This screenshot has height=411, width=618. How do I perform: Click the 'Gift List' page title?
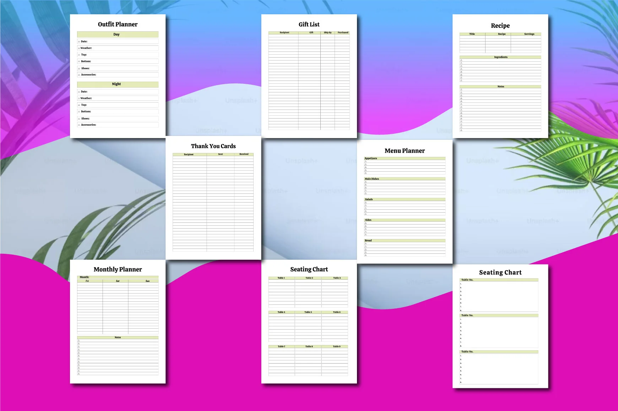[309, 24]
